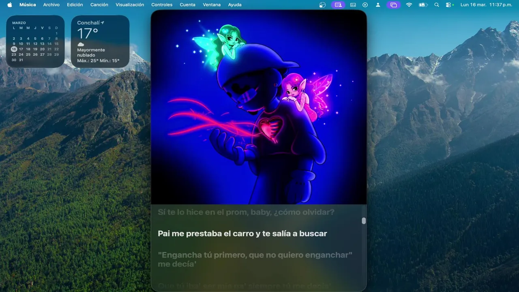Click the date and time clock
This screenshot has width=519, height=292.
pos(487,5)
